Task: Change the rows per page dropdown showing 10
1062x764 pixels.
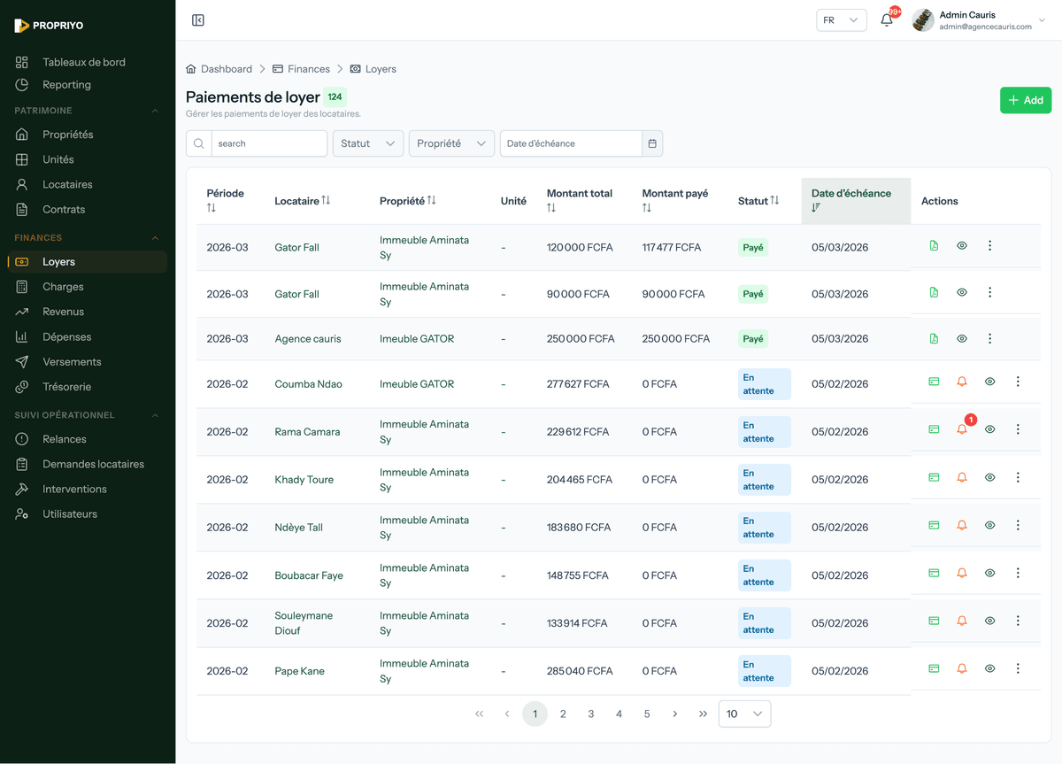Action: point(744,714)
